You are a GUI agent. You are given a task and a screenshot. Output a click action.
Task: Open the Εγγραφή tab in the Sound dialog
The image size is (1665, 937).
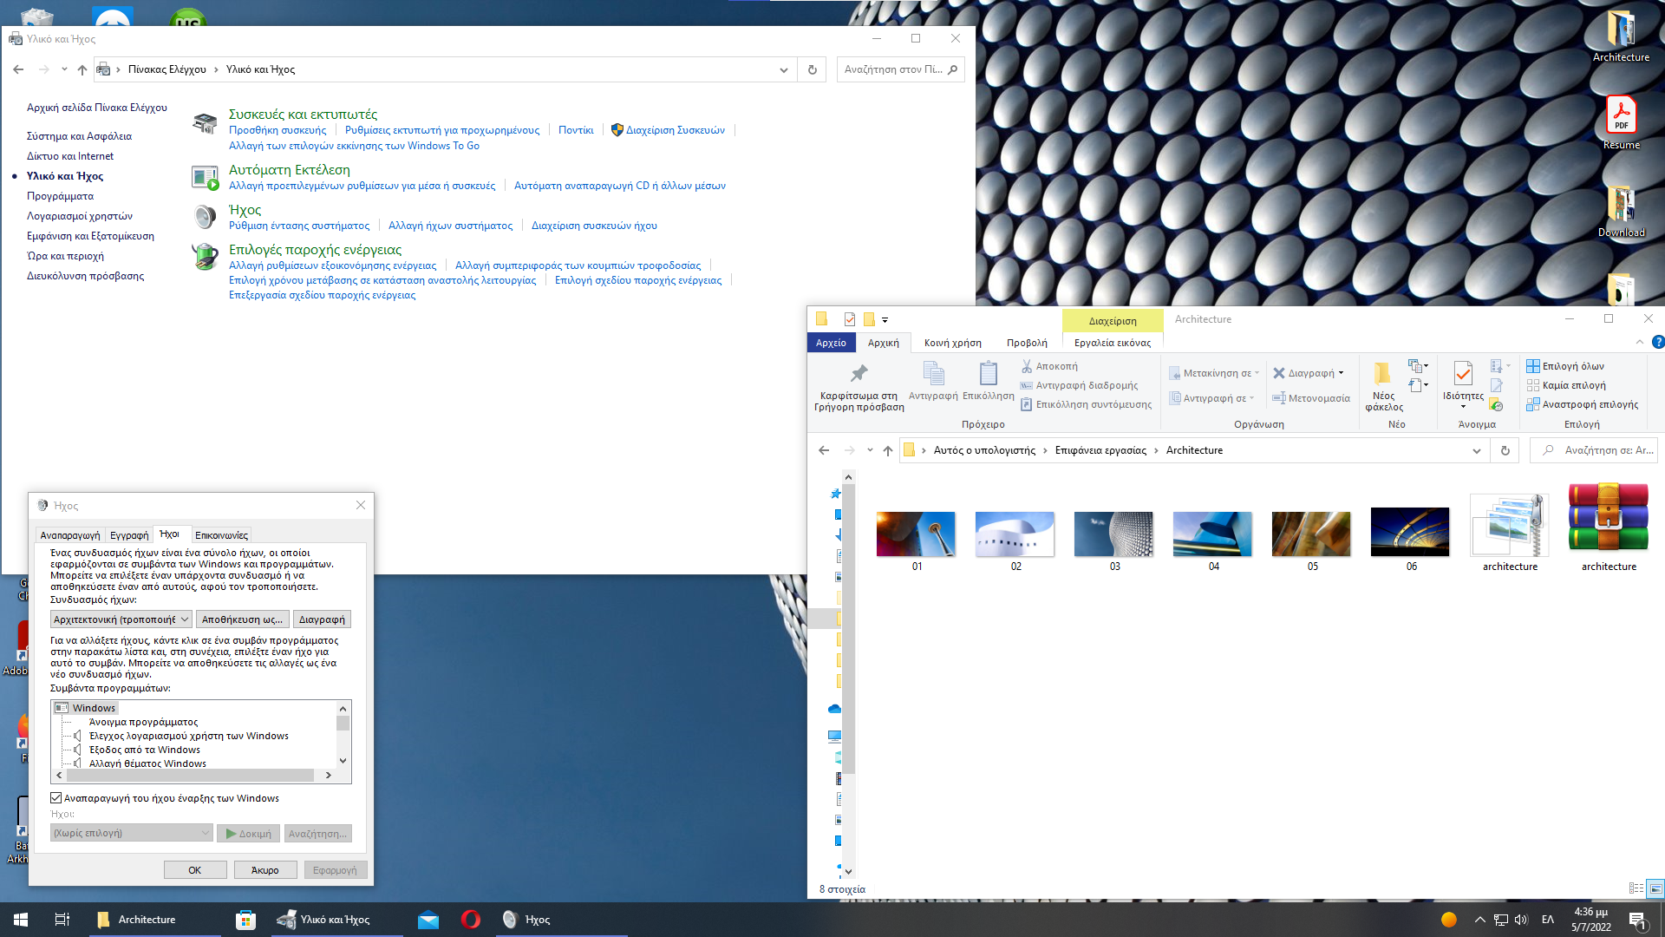coord(128,534)
